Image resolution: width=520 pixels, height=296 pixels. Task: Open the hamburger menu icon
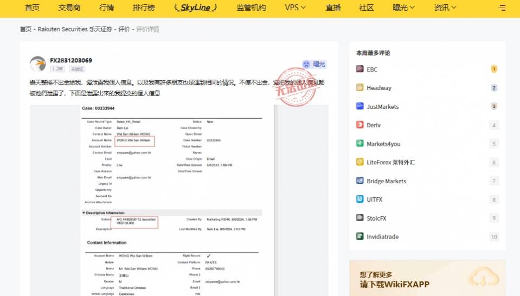click(502, 8)
